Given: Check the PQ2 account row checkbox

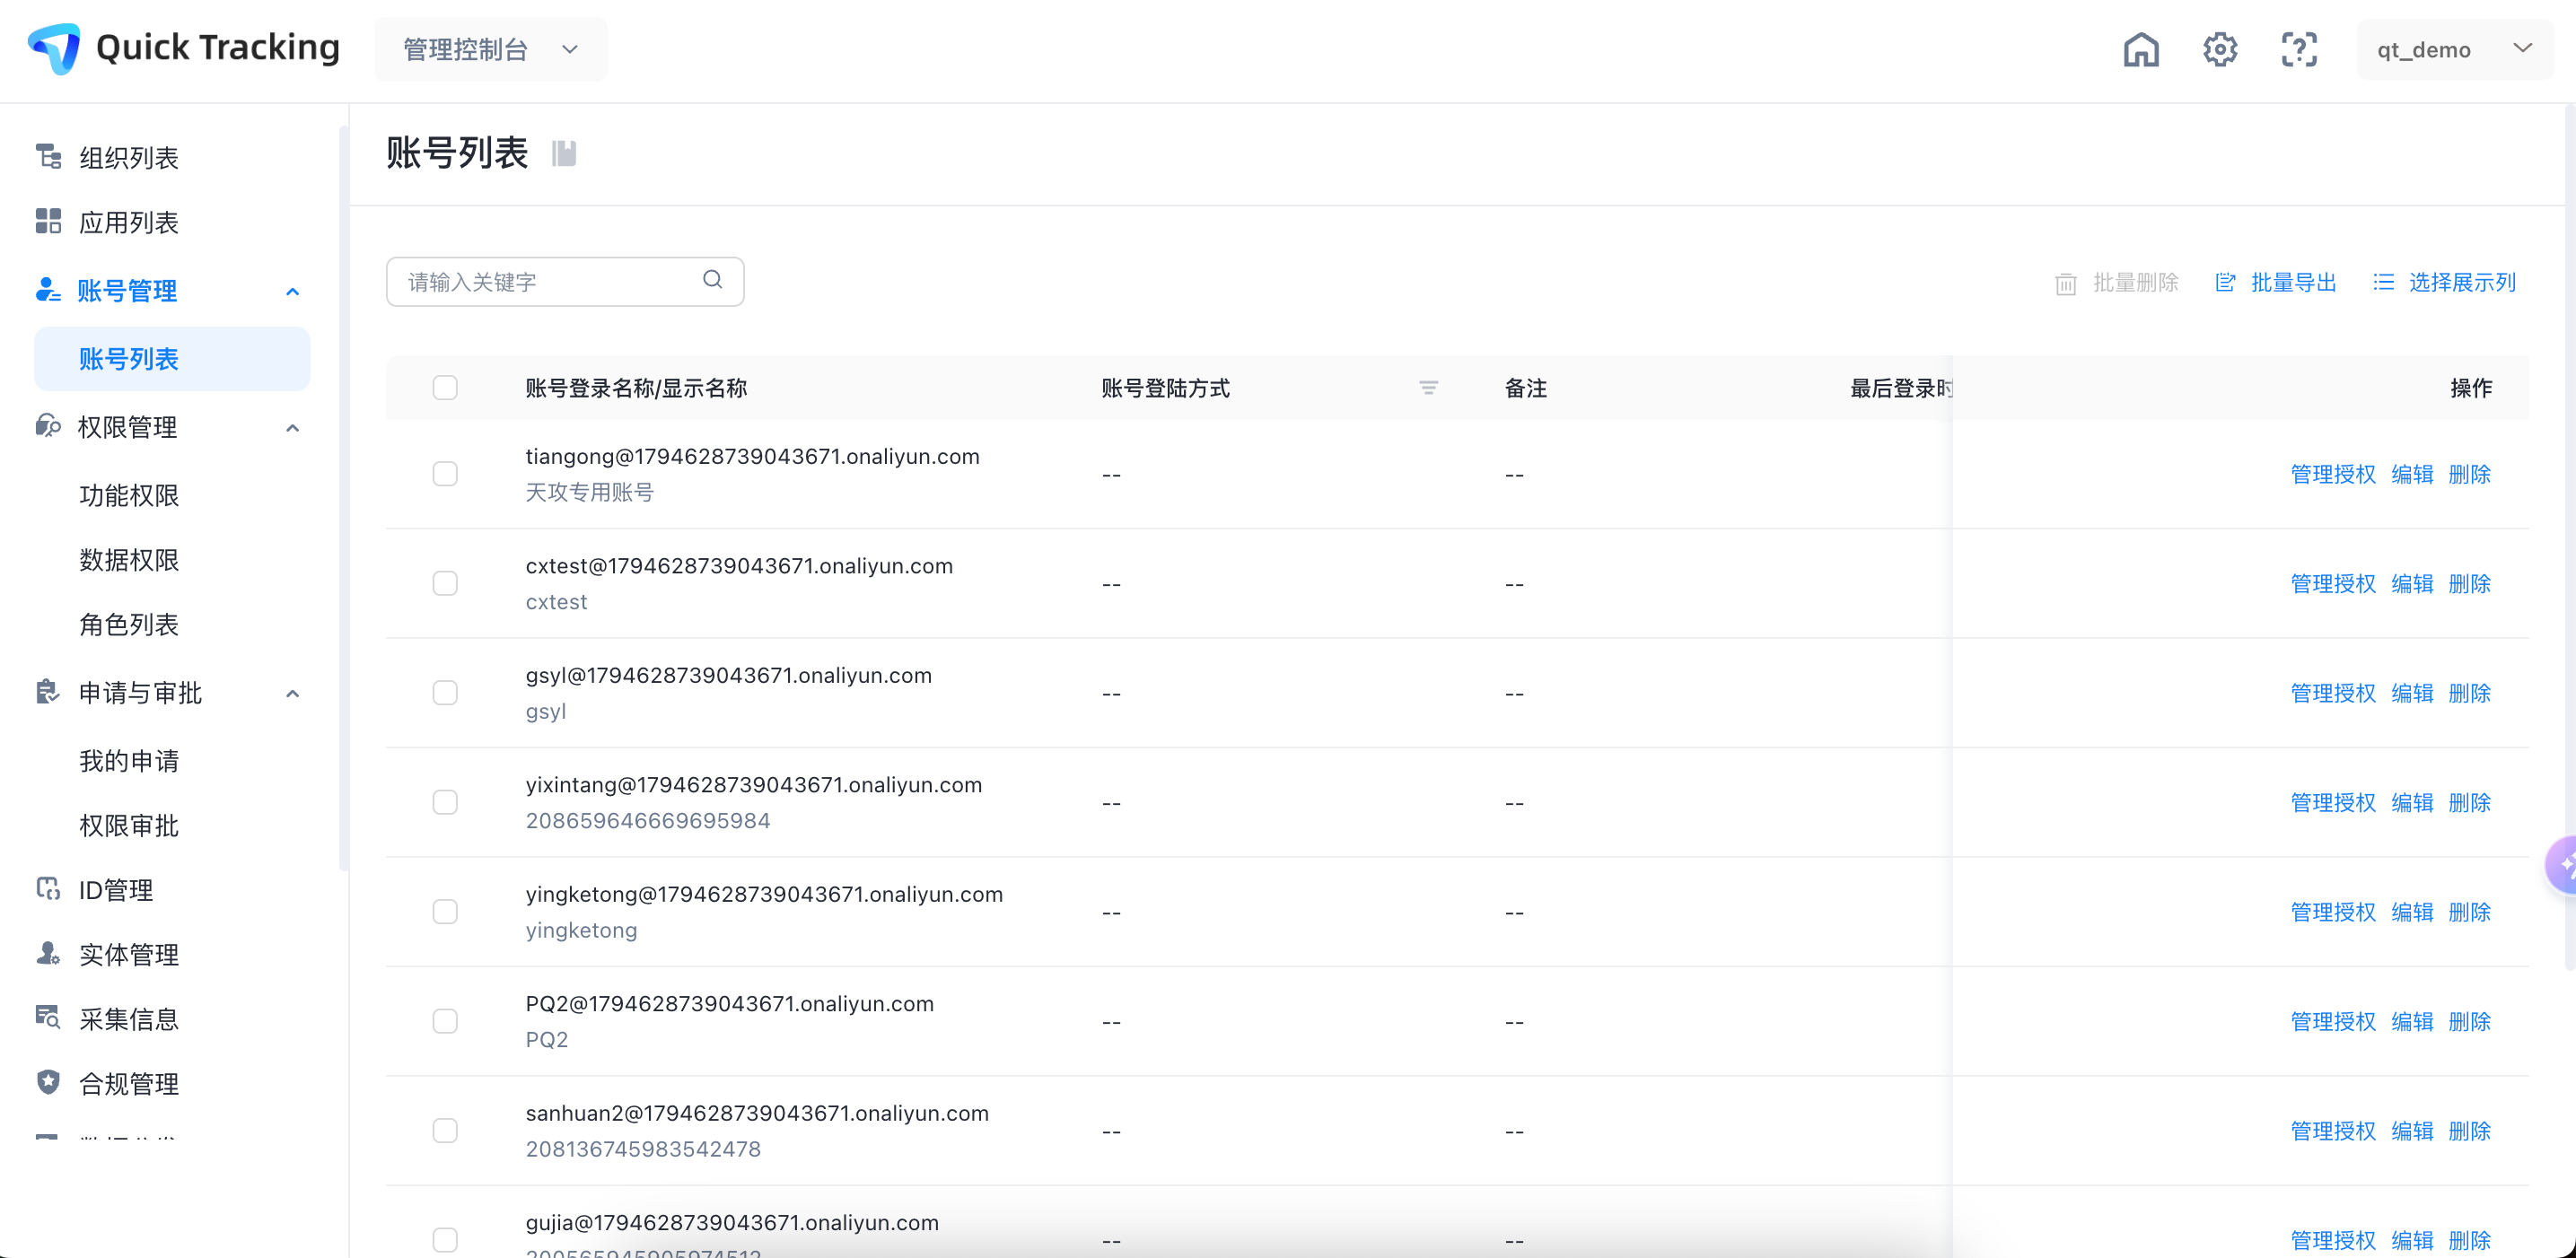Looking at the screenshot, I should click(445, 1022).
